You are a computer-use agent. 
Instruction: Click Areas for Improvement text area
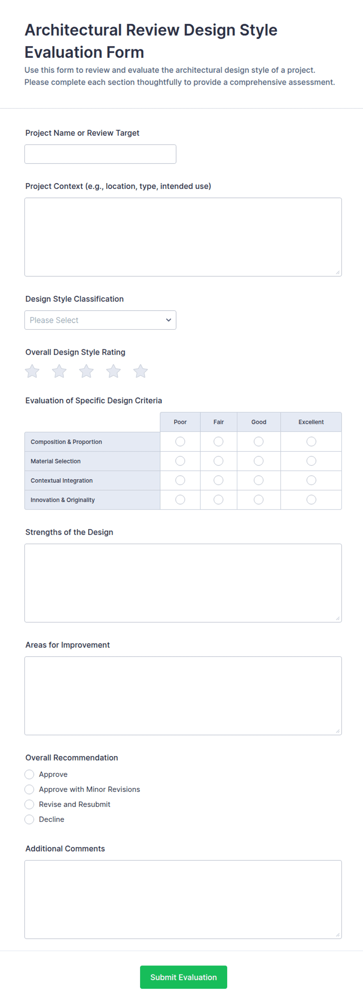coord(183,696)
